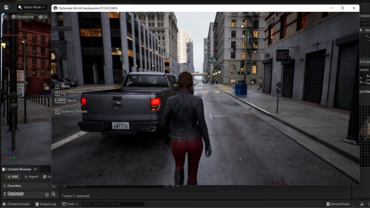Click the Perspective viewport cube icon
The height and width of the screenshot is (208, 370).
(x=14, y=16)
